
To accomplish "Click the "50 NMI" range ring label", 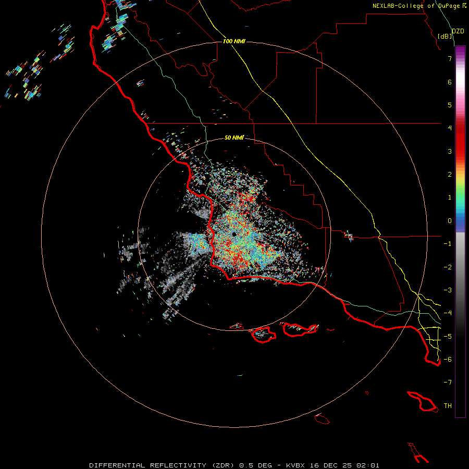I will click(234, 138).
